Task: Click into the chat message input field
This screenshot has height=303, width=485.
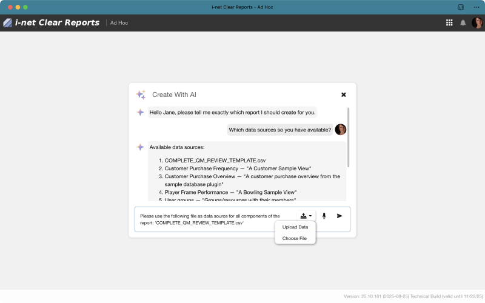Action: (x=215, y=219)
